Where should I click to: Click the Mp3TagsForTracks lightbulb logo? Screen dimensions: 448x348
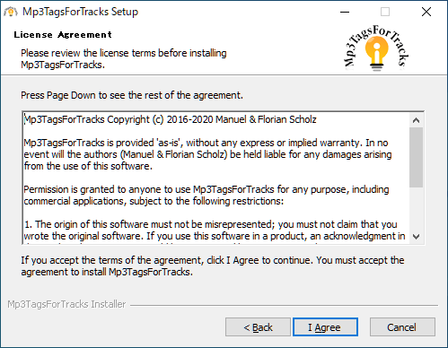[376, 48]
